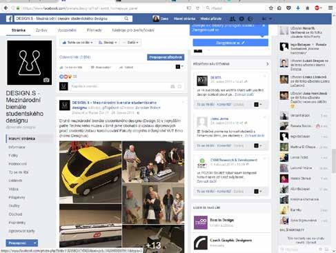Open the Firefox hamburger menu

point(330,8)
